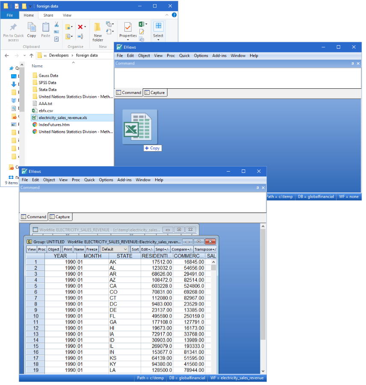The width and height of the screenshot is (366, 385).
Task: Click the Copy icon in Explorer ribbon
Action: coord(32,27)
